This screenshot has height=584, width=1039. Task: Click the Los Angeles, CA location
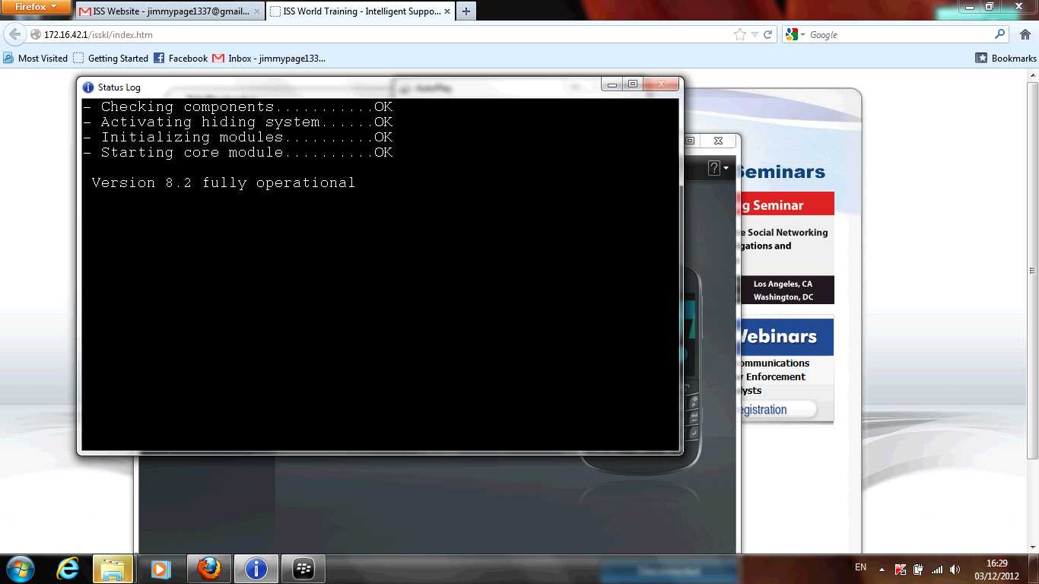pos(783,284)
